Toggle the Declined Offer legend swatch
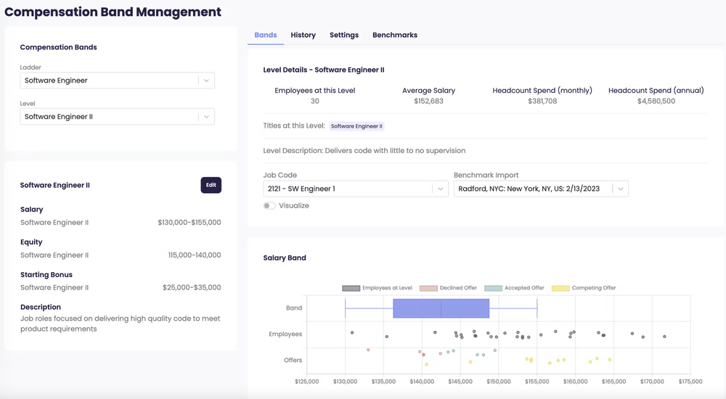 [428, 289]
